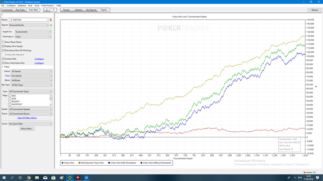Switch to the Statistics tab
The width and height of the screenshot is (323, 181).
point(79,10)
